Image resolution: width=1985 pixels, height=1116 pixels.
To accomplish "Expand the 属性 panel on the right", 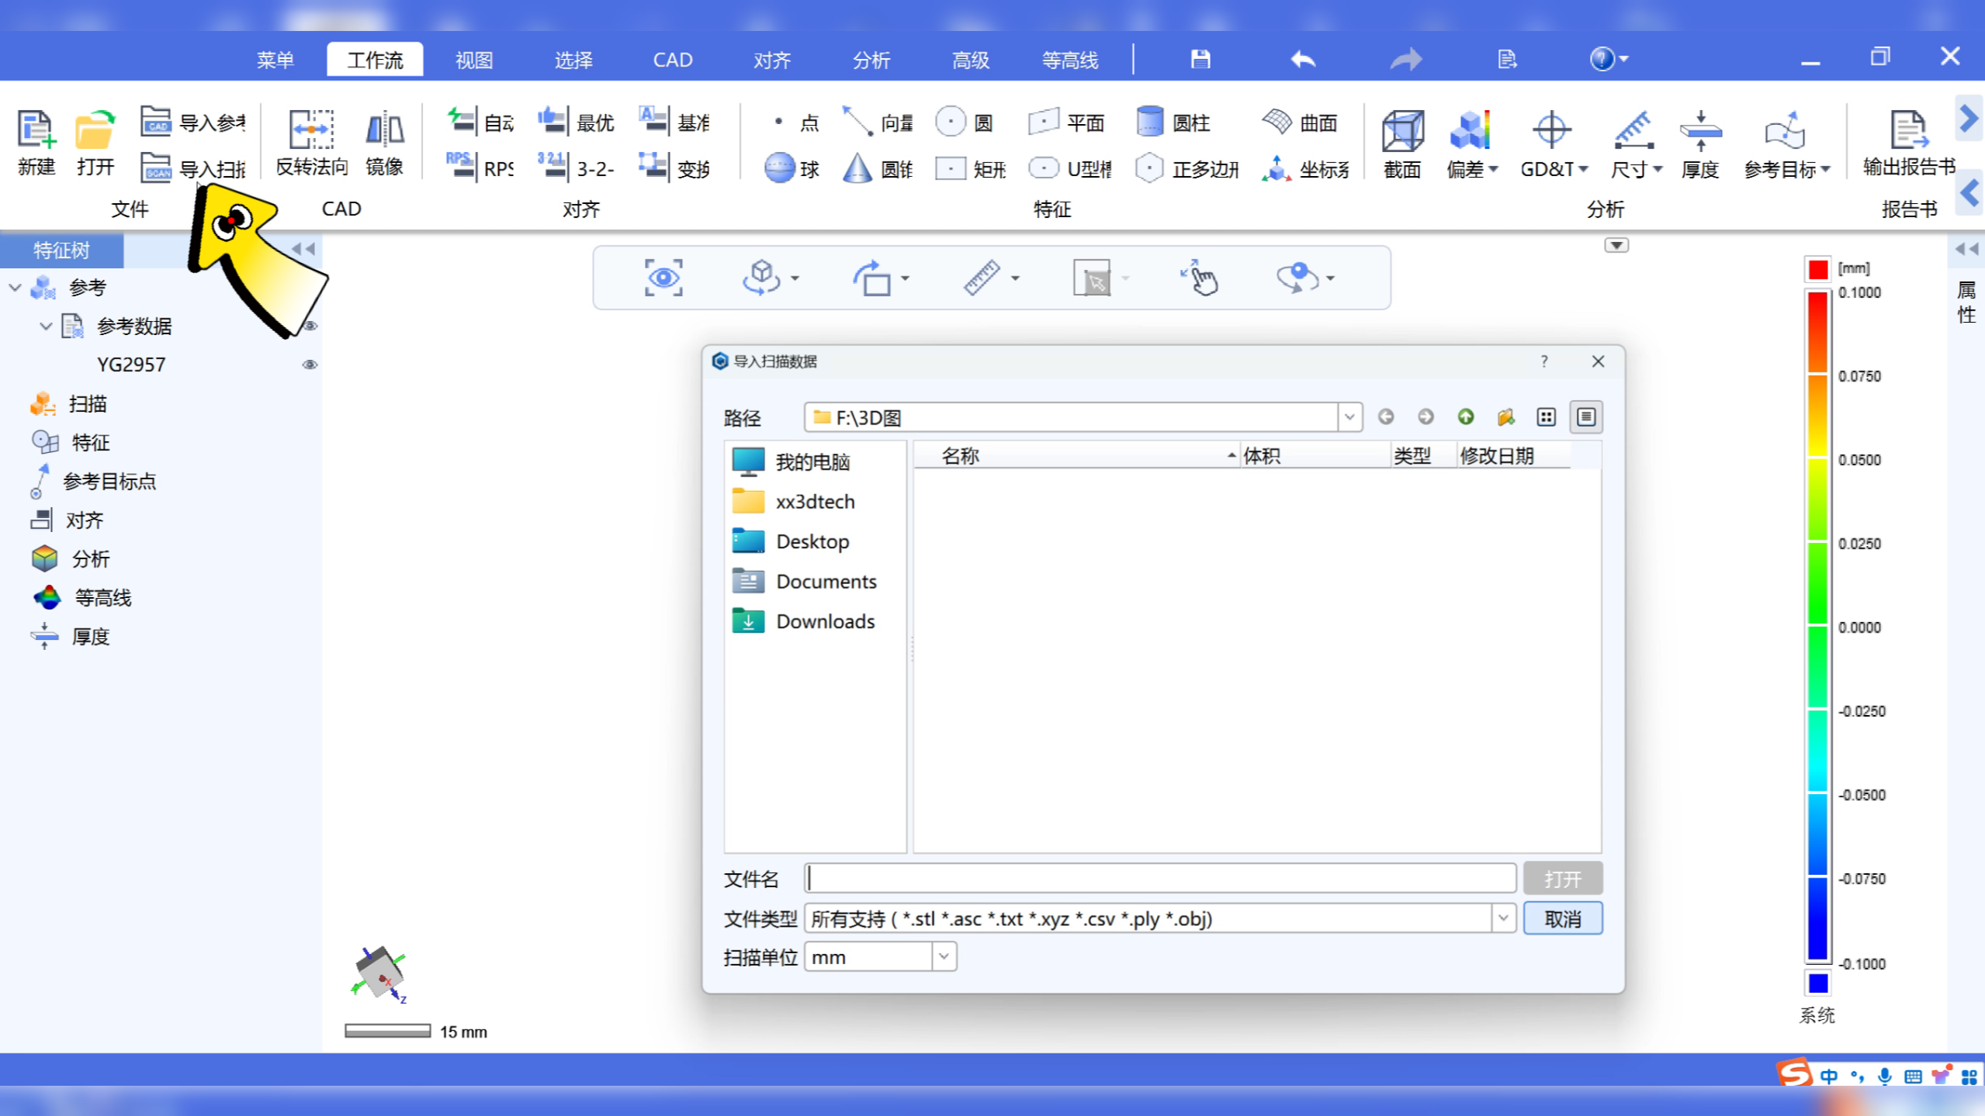I will (x=1966, y=249).
